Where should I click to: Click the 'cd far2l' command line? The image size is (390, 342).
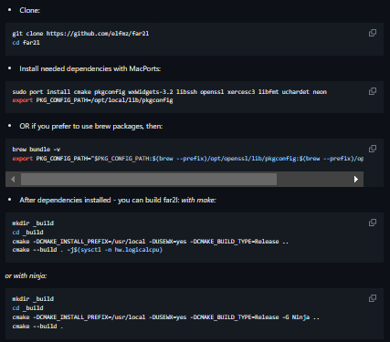coord(26,43)
